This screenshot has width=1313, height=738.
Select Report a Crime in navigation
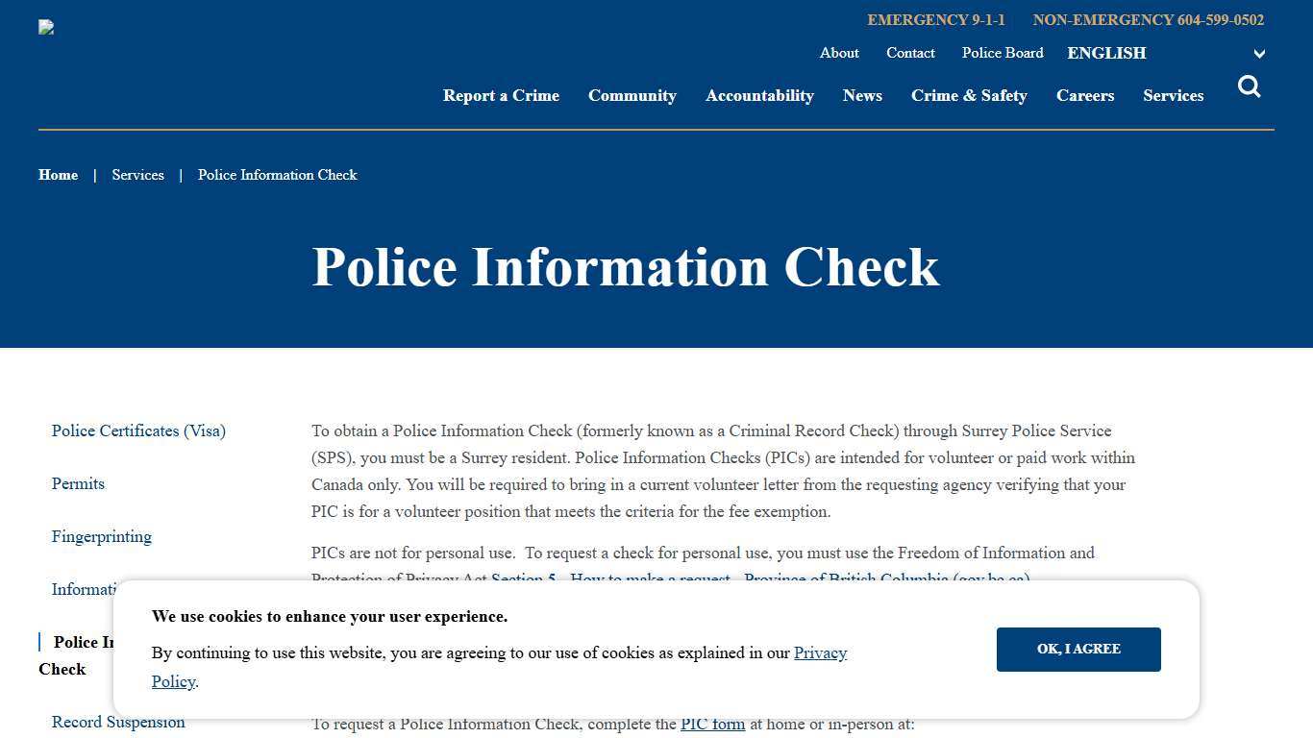click(501, 95)
